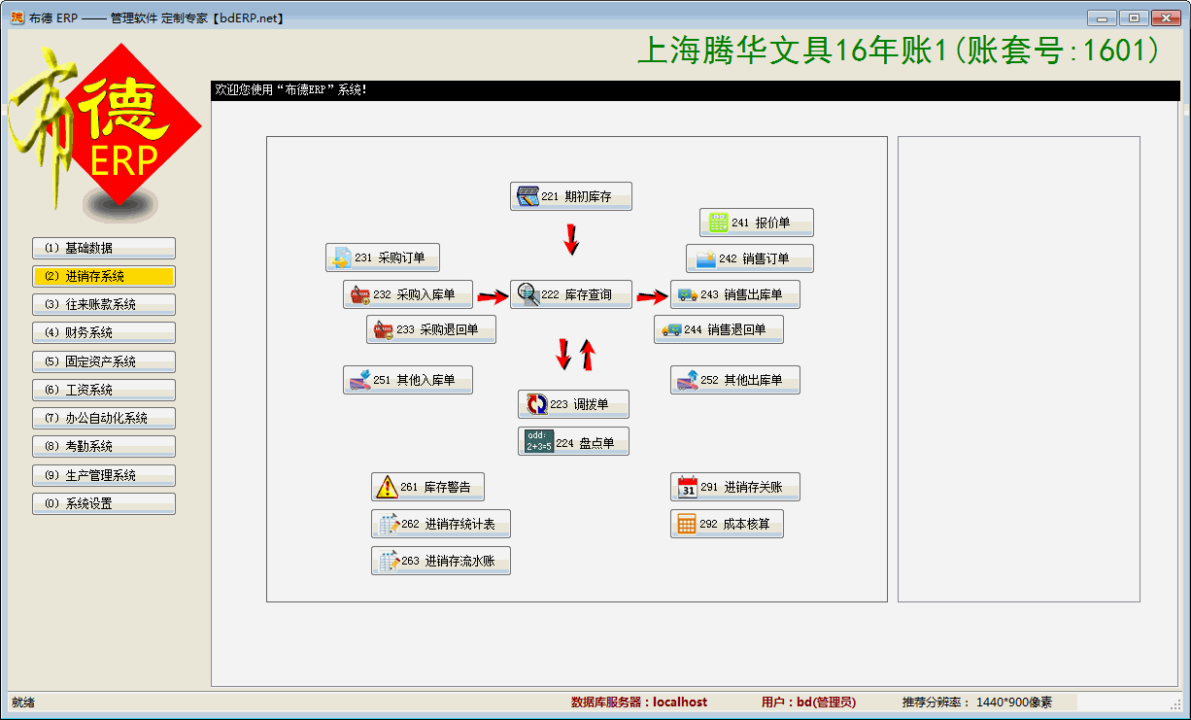Select (1) 基础数据 in sidebar

[104, 248]
